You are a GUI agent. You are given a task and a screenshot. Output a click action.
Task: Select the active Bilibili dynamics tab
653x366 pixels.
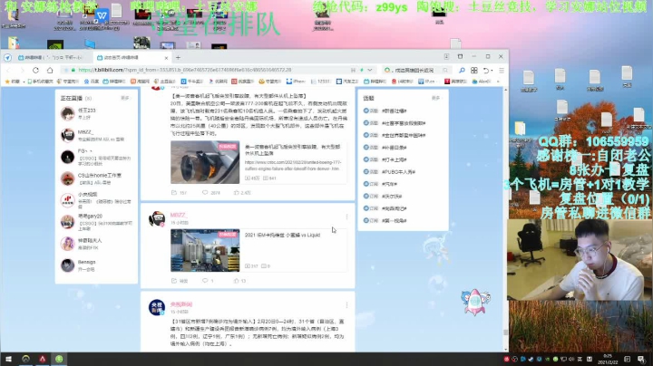(132, 57)
